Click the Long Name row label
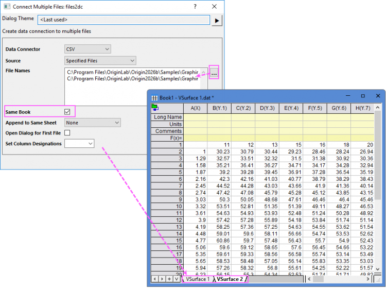The width and height of the screenshot is (386, 289). [x=167, y=117]
